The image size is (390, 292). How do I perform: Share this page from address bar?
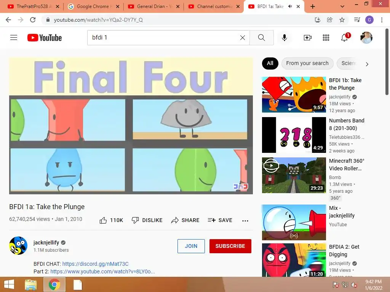point(330,20)
